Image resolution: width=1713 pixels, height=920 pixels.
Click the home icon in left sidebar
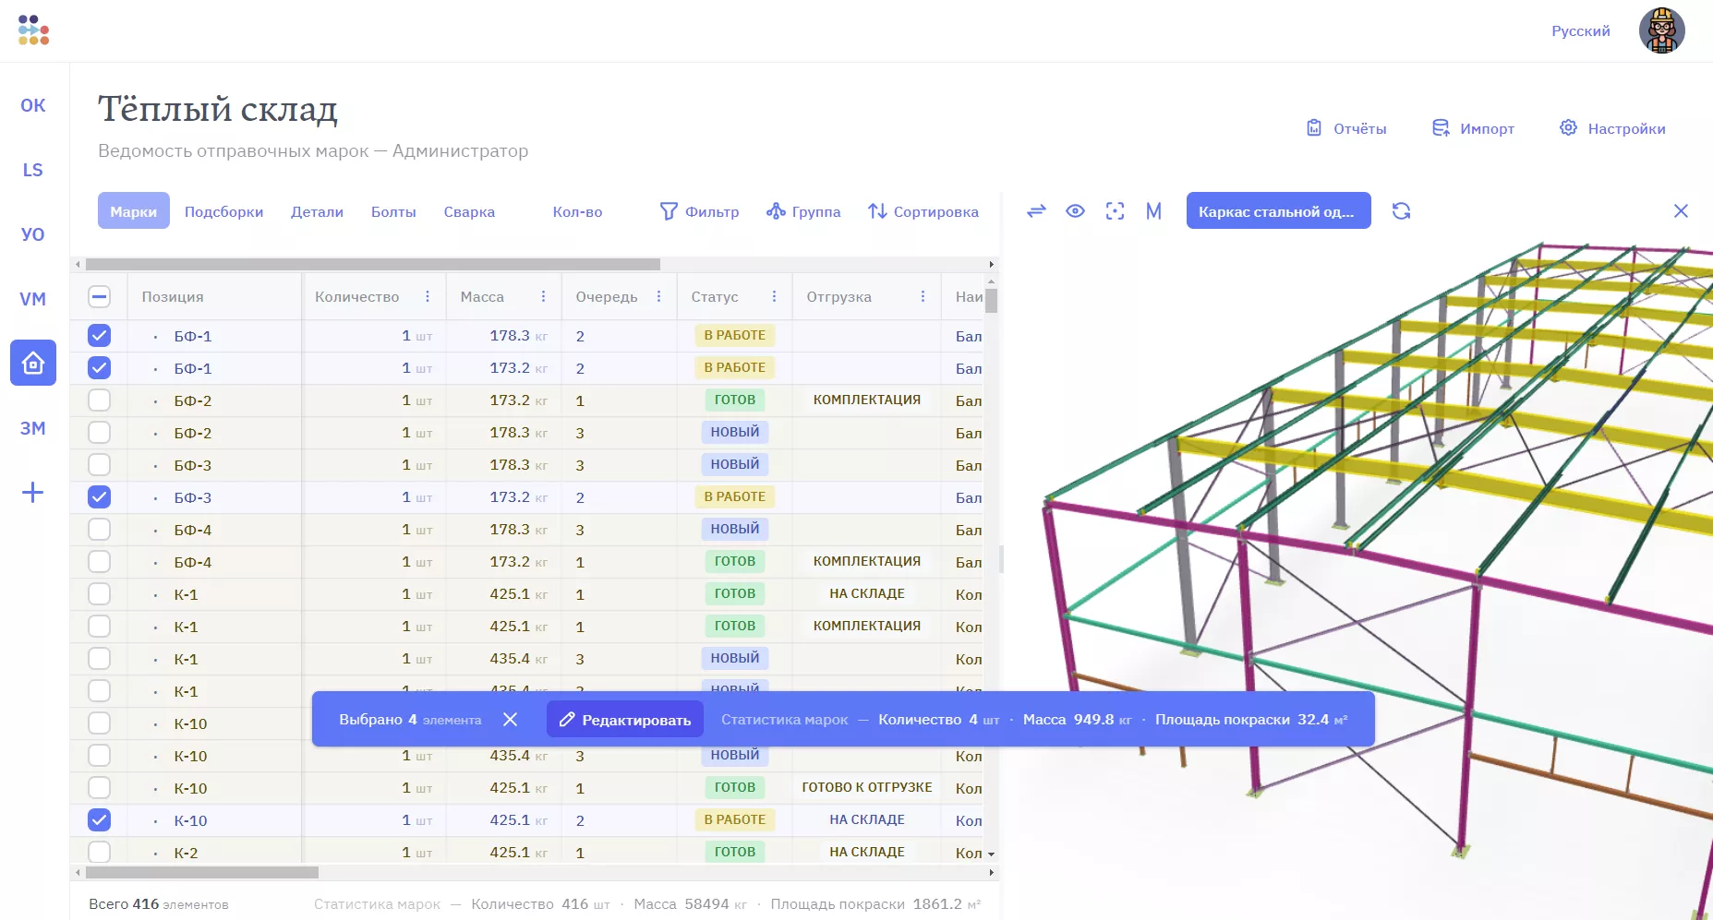(x=33, y=363)
